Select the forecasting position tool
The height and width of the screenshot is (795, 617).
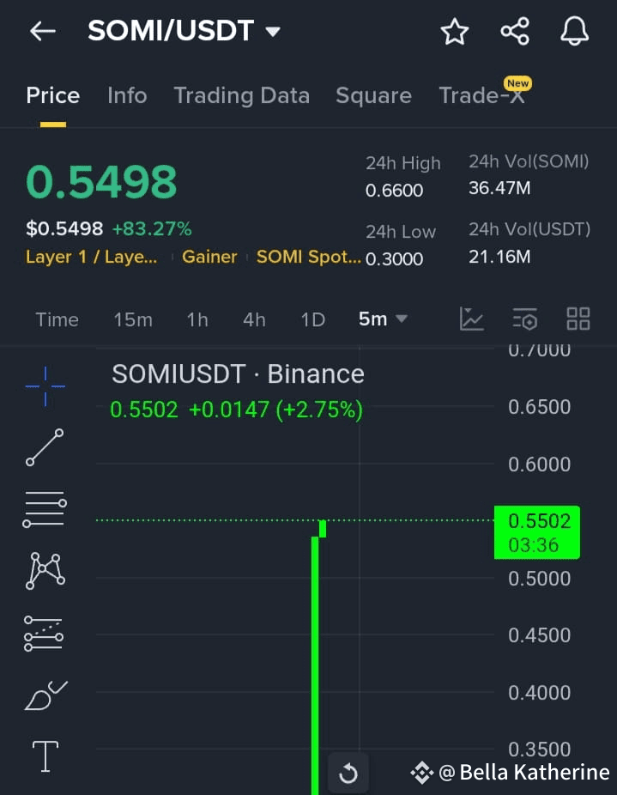44,634
